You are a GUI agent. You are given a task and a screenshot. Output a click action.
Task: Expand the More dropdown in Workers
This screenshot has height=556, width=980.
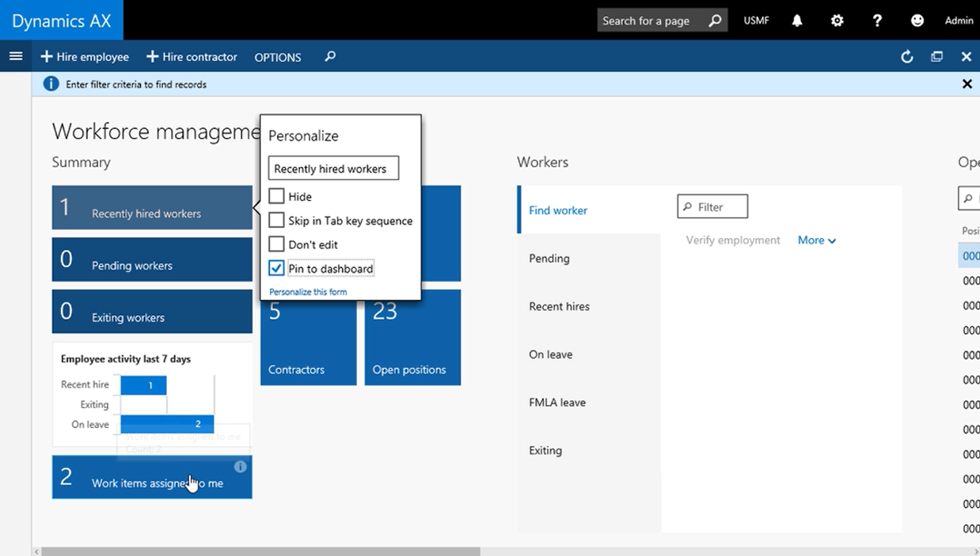817,240
